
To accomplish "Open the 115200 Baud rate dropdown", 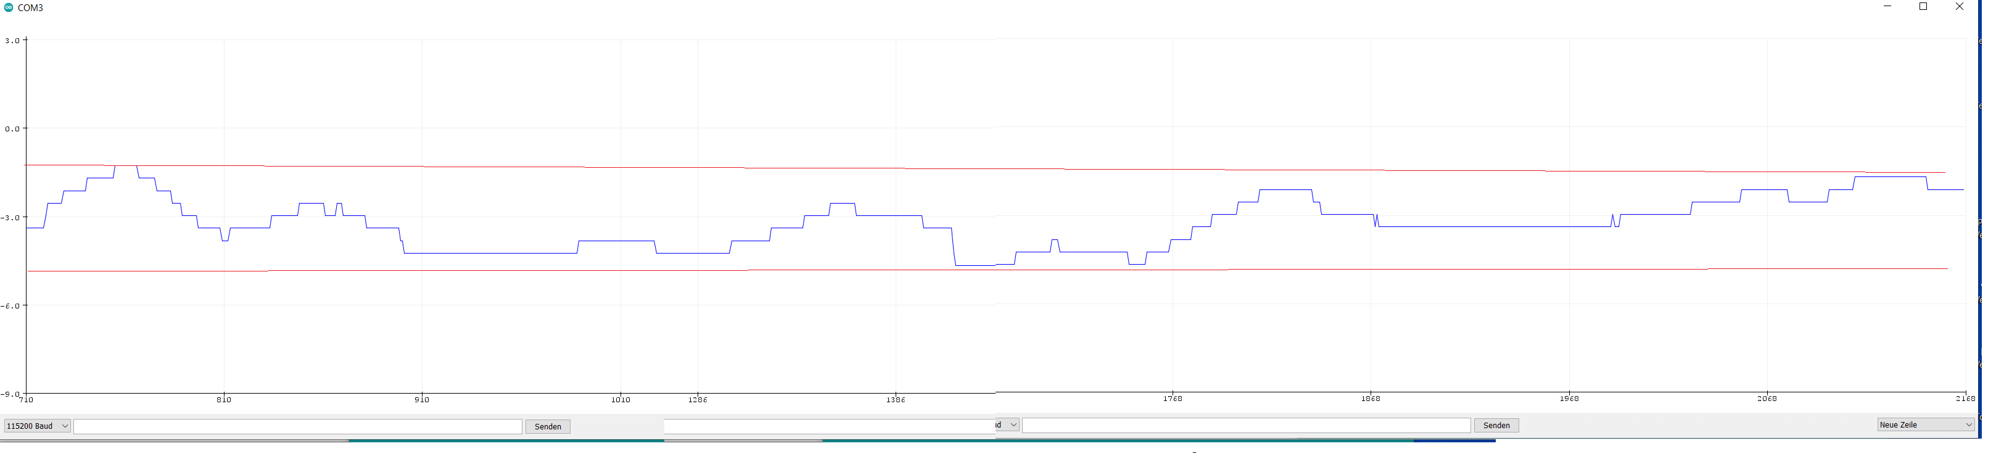I will tap(37, 426).
